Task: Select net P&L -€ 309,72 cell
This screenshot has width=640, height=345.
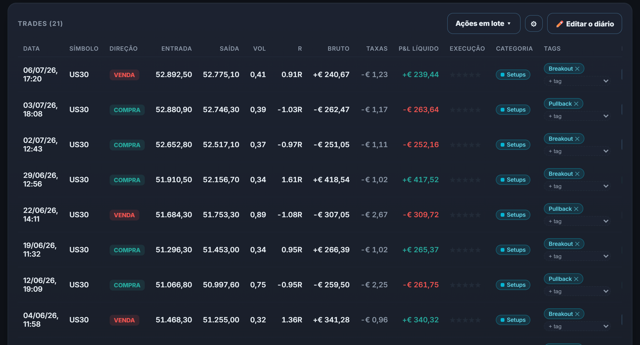Action: (421, 215)
